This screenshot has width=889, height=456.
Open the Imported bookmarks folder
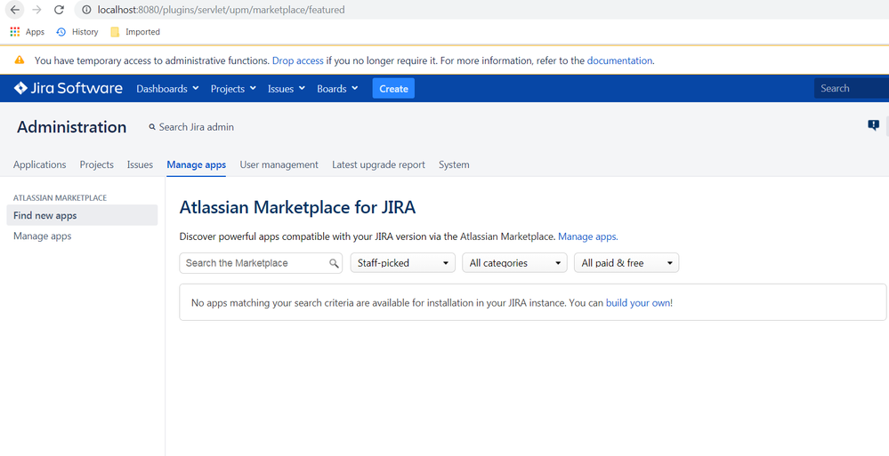tap(135, 32)
